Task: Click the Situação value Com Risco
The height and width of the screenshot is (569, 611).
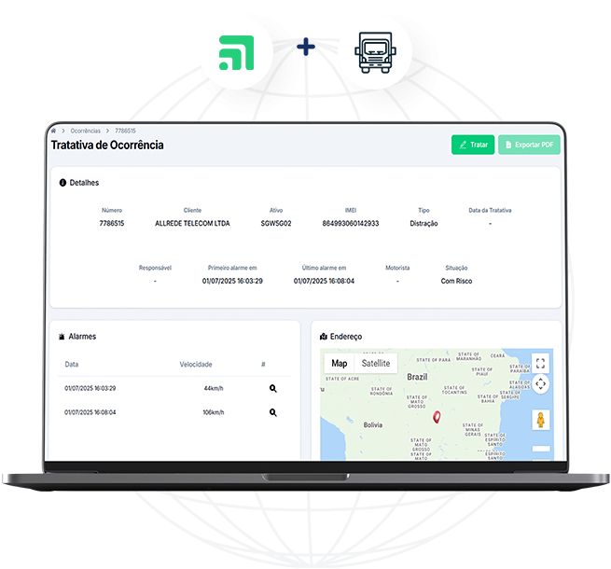Action: tap(456, 281)
